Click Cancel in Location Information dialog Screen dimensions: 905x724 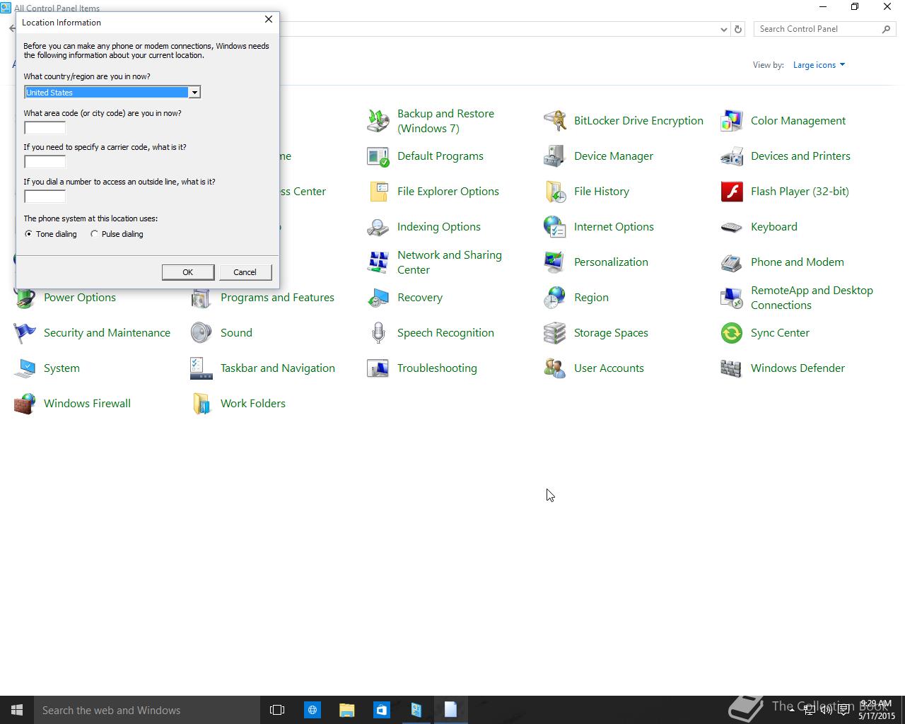(x=245, y=272)
